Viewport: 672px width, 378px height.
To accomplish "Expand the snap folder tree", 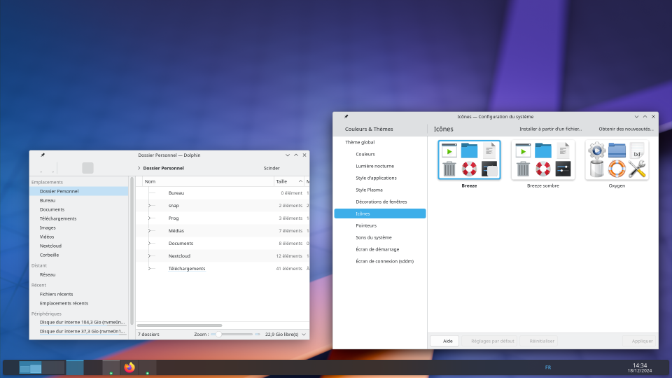I will pos(149,205).
